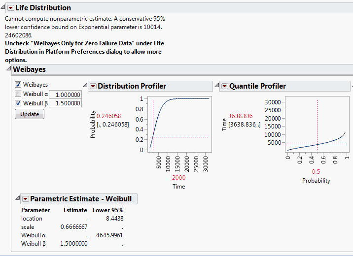Open Parametric Estimate - Weibull red triangle menu

click(25, 199)
